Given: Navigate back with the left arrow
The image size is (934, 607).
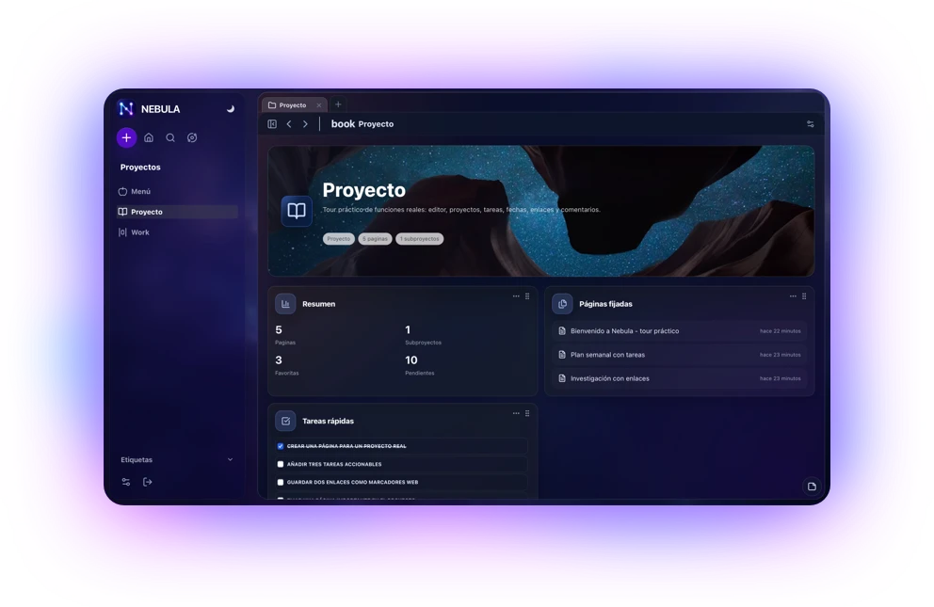Looking at the screenshot, I should 289,124.
